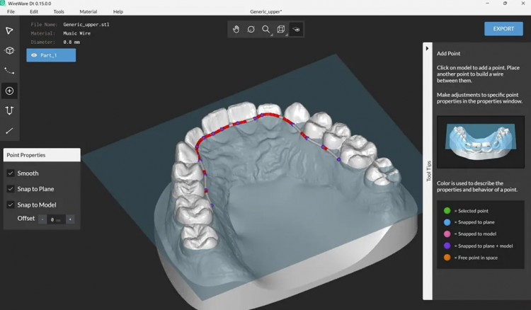Pick the U-shaped loop bend tool
Viewport: 531px width, 310px height.
point(9,110)
